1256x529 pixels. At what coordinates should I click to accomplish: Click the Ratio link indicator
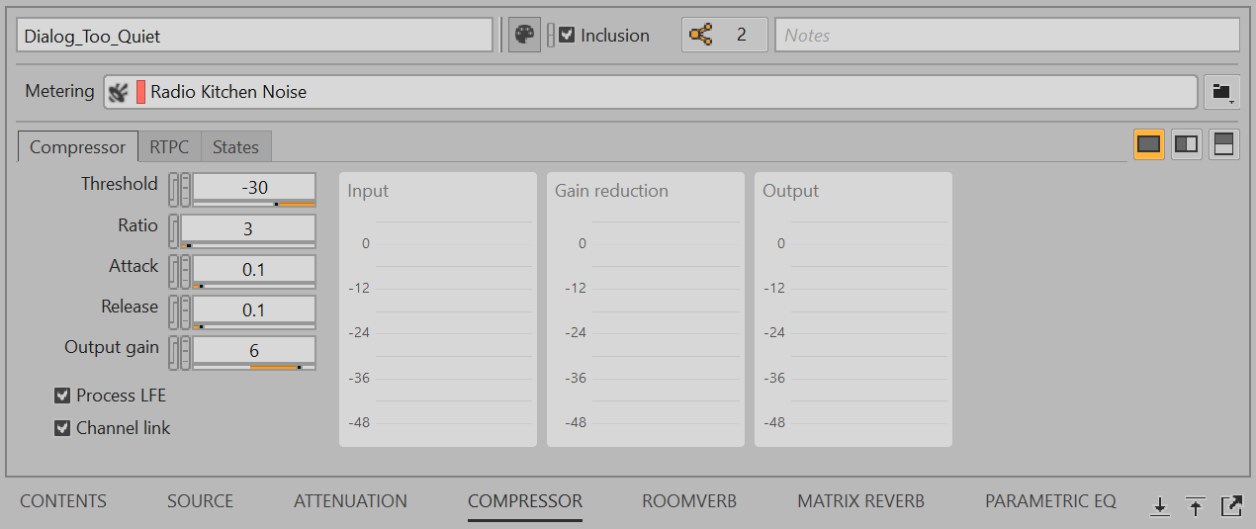click(174, 230)
